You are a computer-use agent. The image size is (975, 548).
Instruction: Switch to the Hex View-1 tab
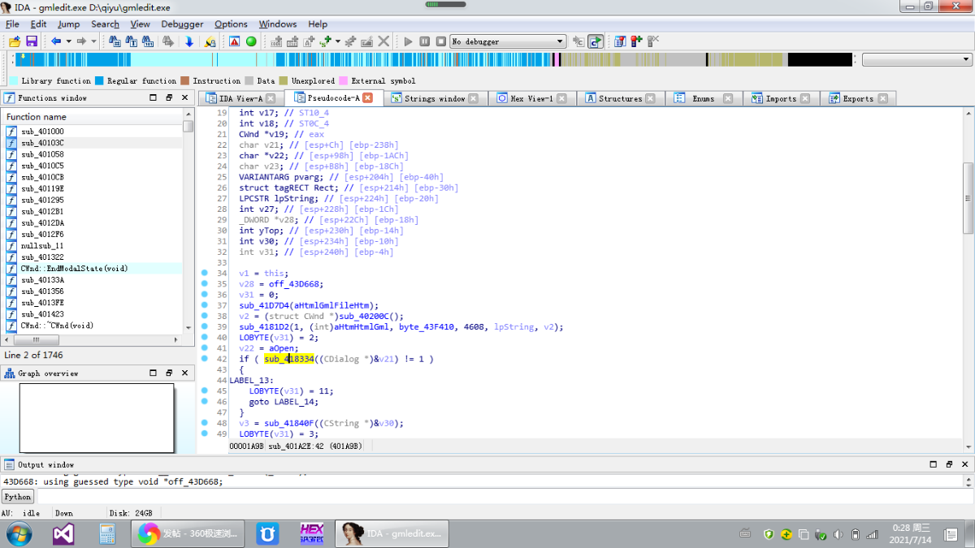click(531, 98)
